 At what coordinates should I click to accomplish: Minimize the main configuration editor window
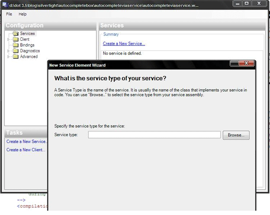(238, 3)
